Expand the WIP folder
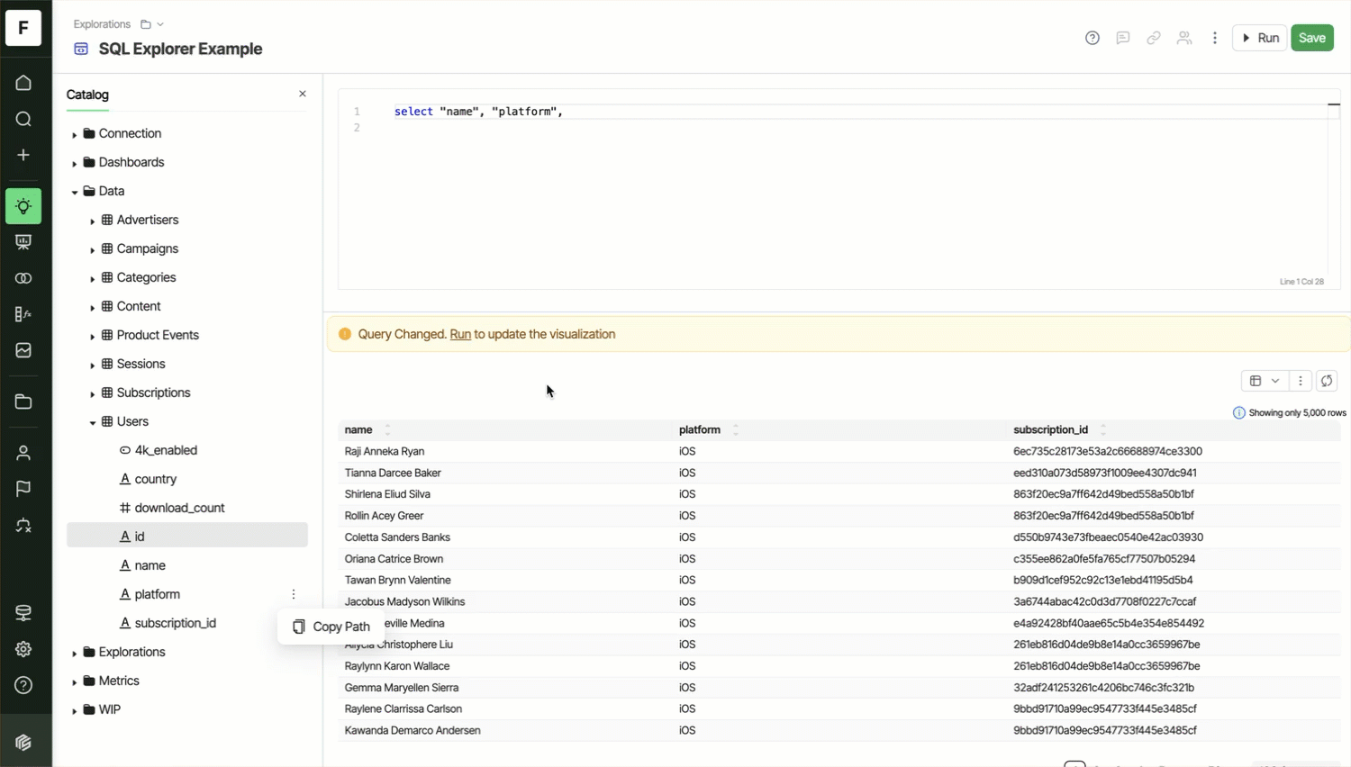Screen dimensions: 1351x767 75,710
